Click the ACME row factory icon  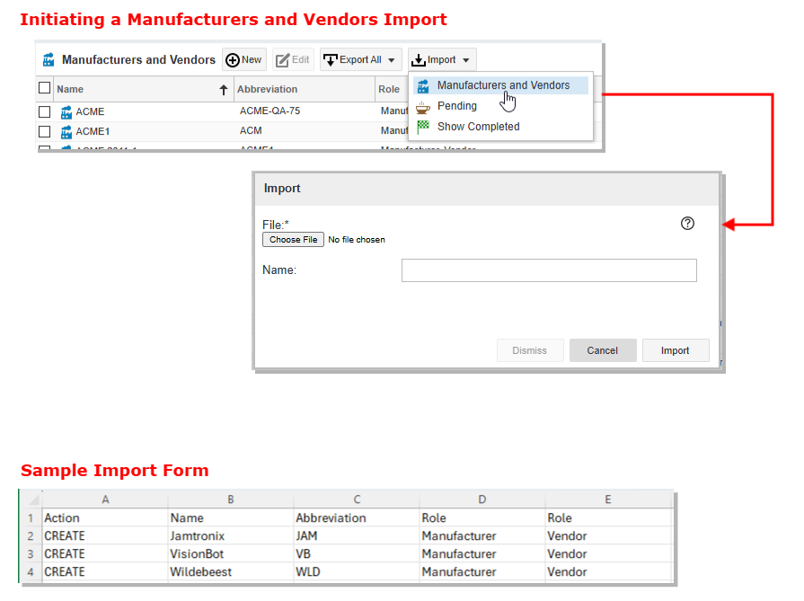tap(66, 112)
